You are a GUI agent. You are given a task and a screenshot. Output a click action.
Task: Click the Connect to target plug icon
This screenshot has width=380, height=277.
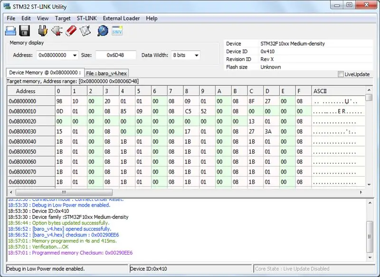tap(43, 31)
